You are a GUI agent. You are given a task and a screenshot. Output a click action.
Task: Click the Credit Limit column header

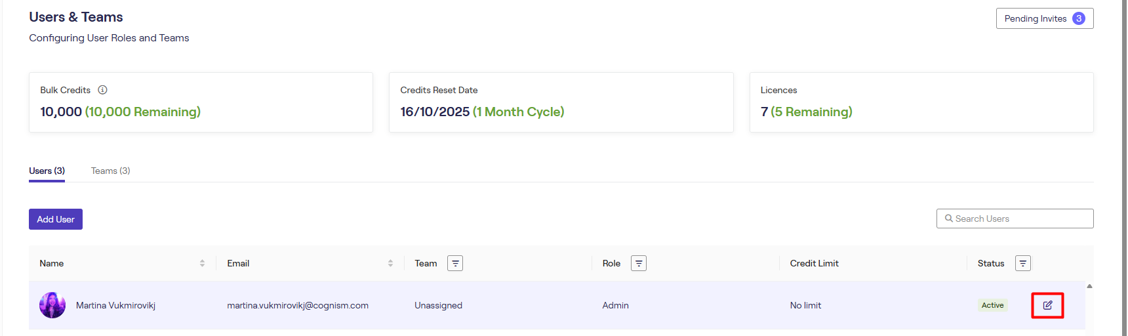click(x=814, y=263)
